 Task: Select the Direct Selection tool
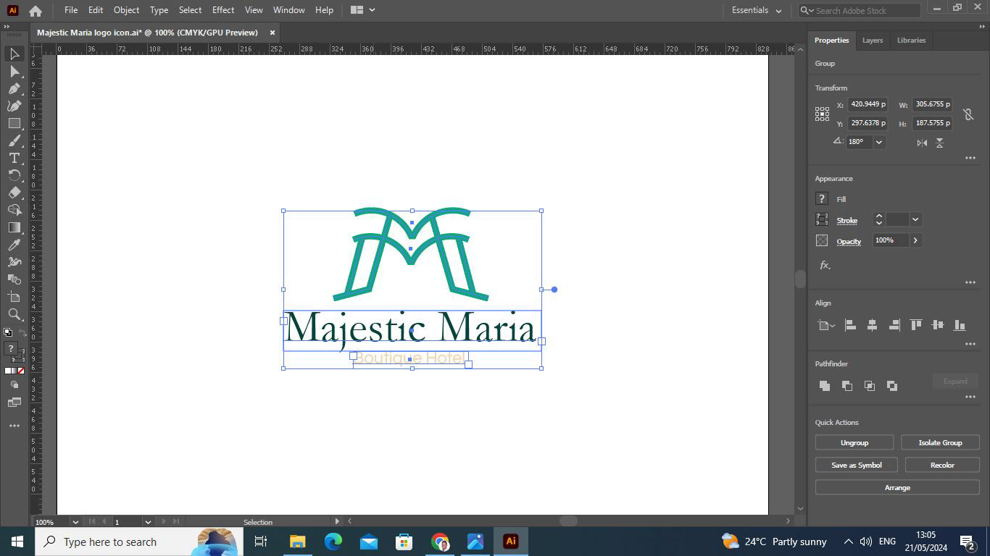pos(14,71)
